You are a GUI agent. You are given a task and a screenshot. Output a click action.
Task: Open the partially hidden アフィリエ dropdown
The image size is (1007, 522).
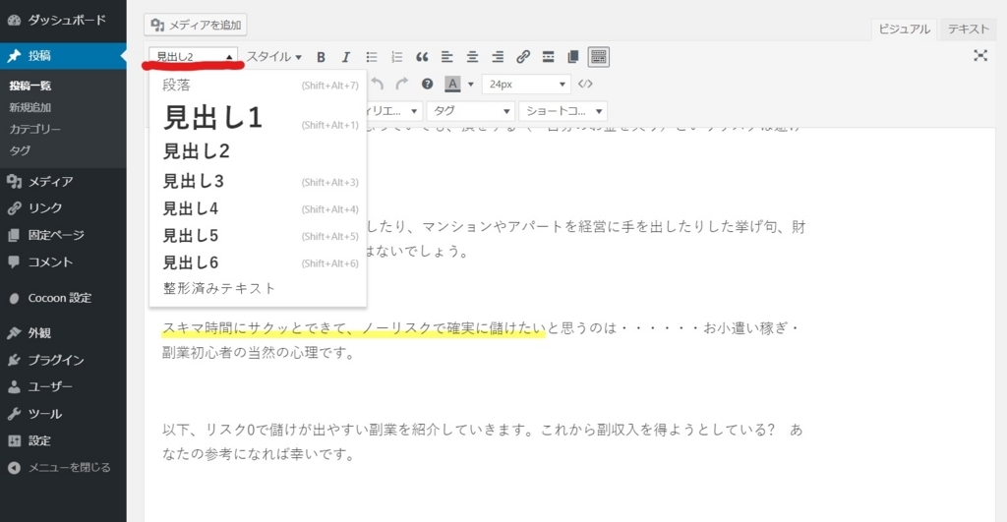tap(394, 111)
